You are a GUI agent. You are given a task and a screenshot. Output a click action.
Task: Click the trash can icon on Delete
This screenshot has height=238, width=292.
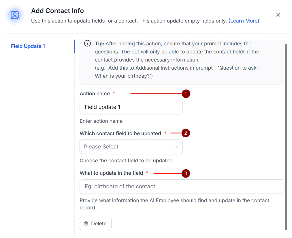click(86, 224)
